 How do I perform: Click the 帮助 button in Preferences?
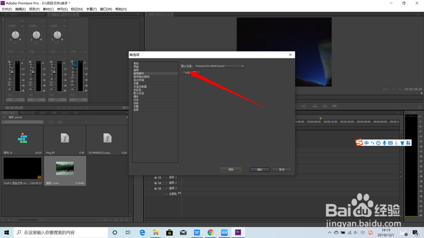[231, 170]
